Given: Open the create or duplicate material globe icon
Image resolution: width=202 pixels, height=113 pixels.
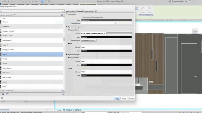Looking at the screenshot, I should click(x=3, y=94).
